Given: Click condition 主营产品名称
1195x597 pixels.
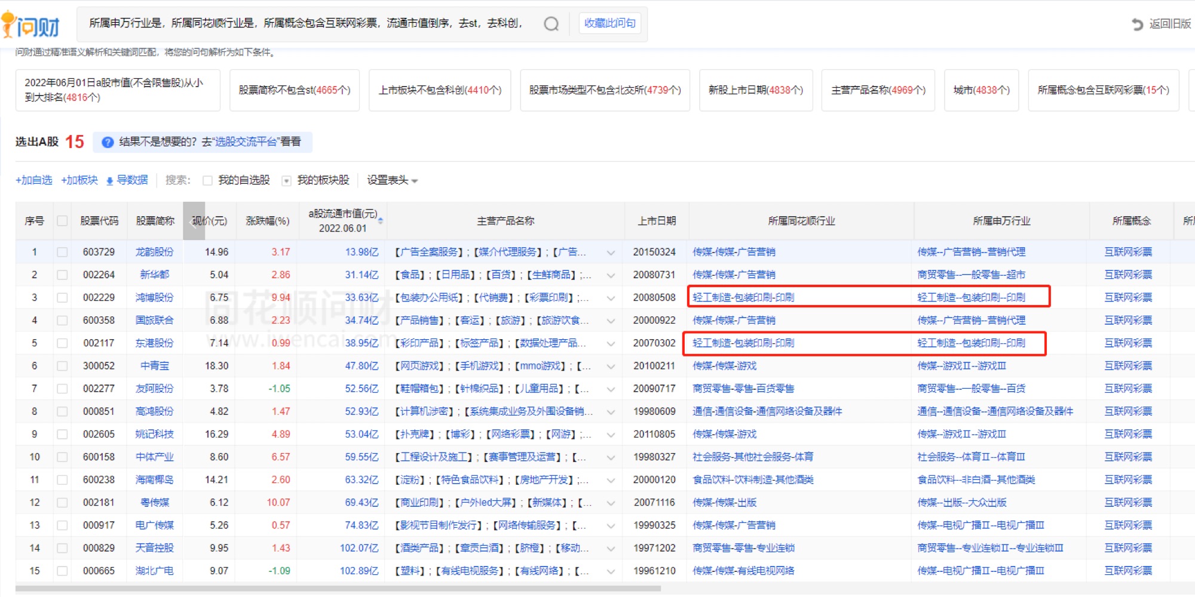Looking at the screenshot, I should [878, 90].
